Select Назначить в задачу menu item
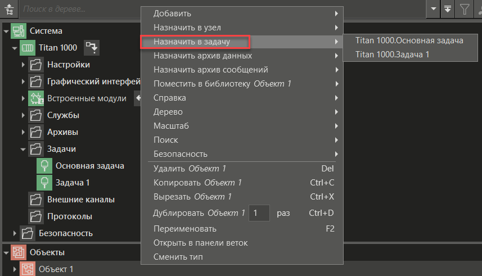Viewport: 482px width, 276px height. [x=242, y=42]
